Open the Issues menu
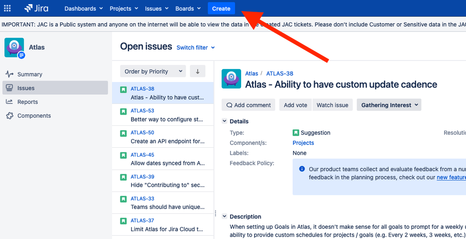 157,8
